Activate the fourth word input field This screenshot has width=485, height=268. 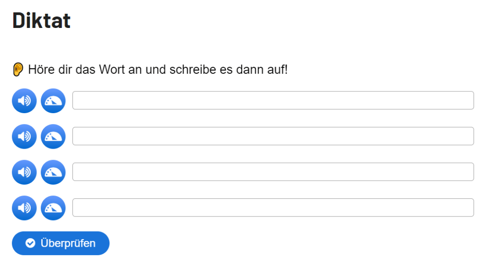(x=273, y=207)
